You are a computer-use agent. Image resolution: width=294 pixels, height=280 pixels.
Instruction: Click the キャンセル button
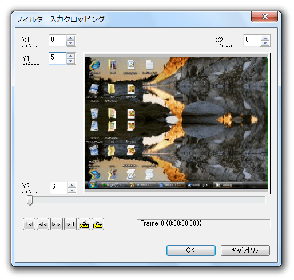tap(245, 250)
